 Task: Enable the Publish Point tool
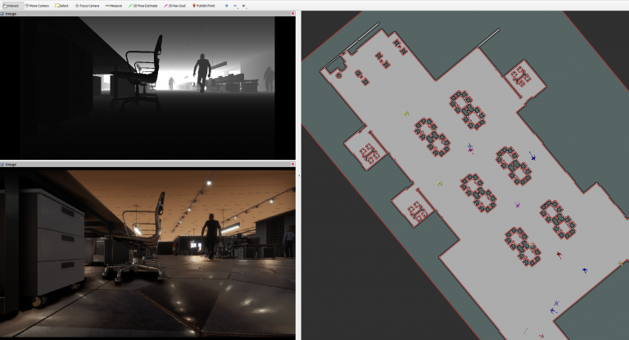click(203, 6)
